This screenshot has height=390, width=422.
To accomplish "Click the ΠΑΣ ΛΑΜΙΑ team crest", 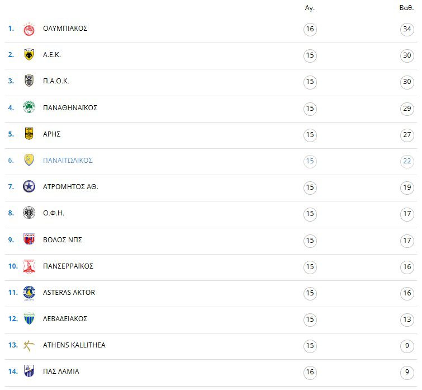I will tap(29, 372).
